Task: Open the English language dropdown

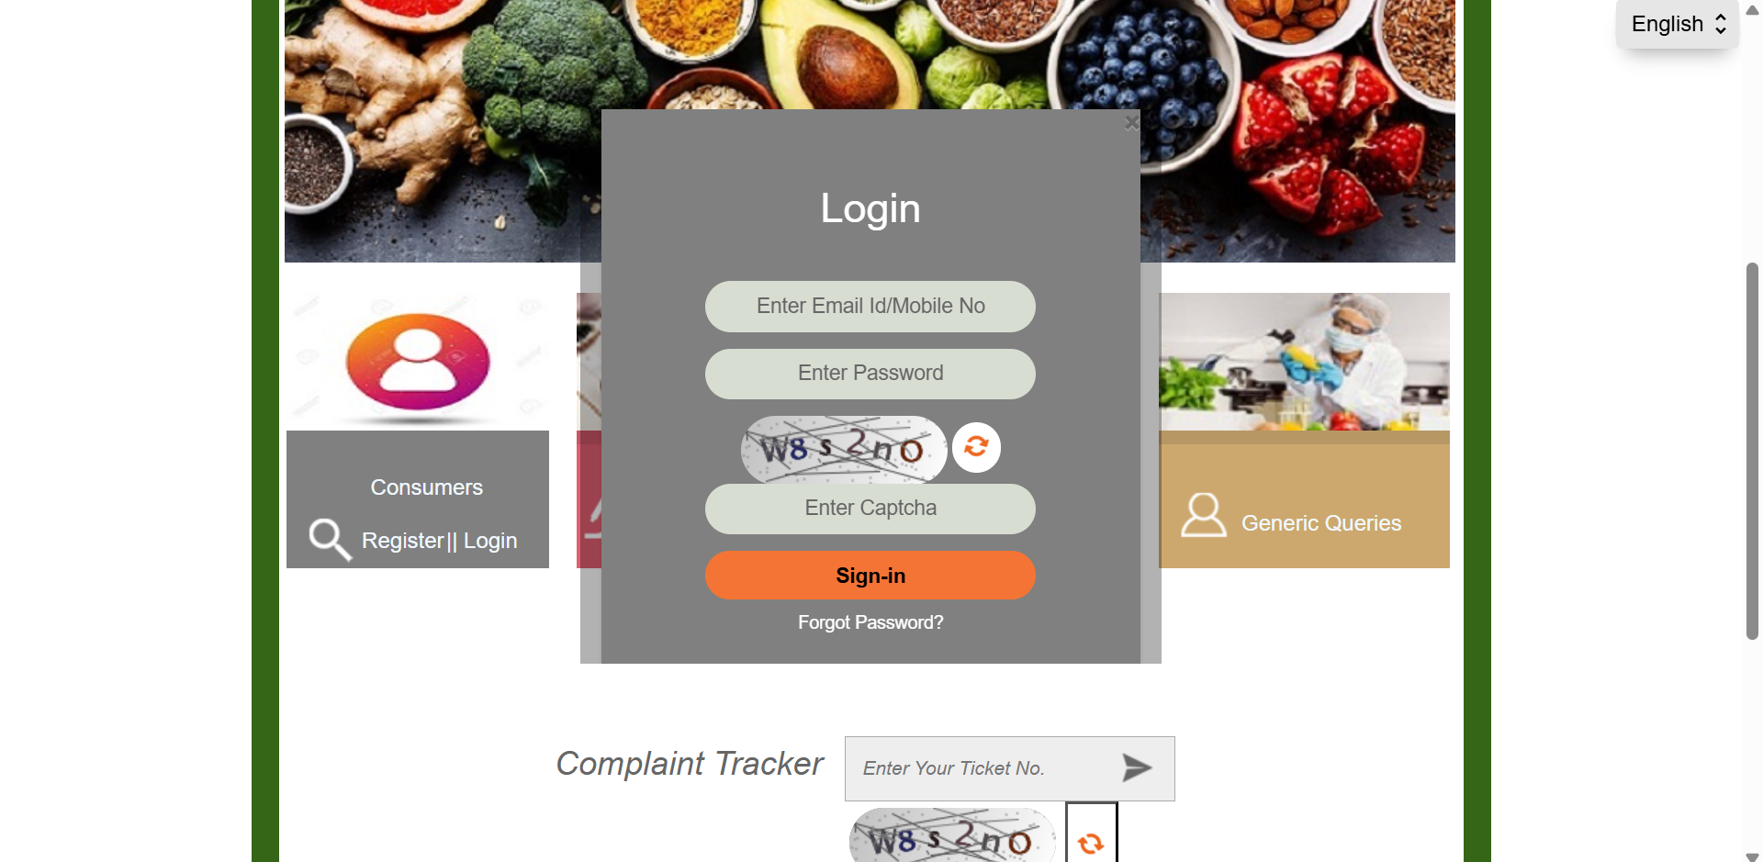Action: coord(1678,24)
